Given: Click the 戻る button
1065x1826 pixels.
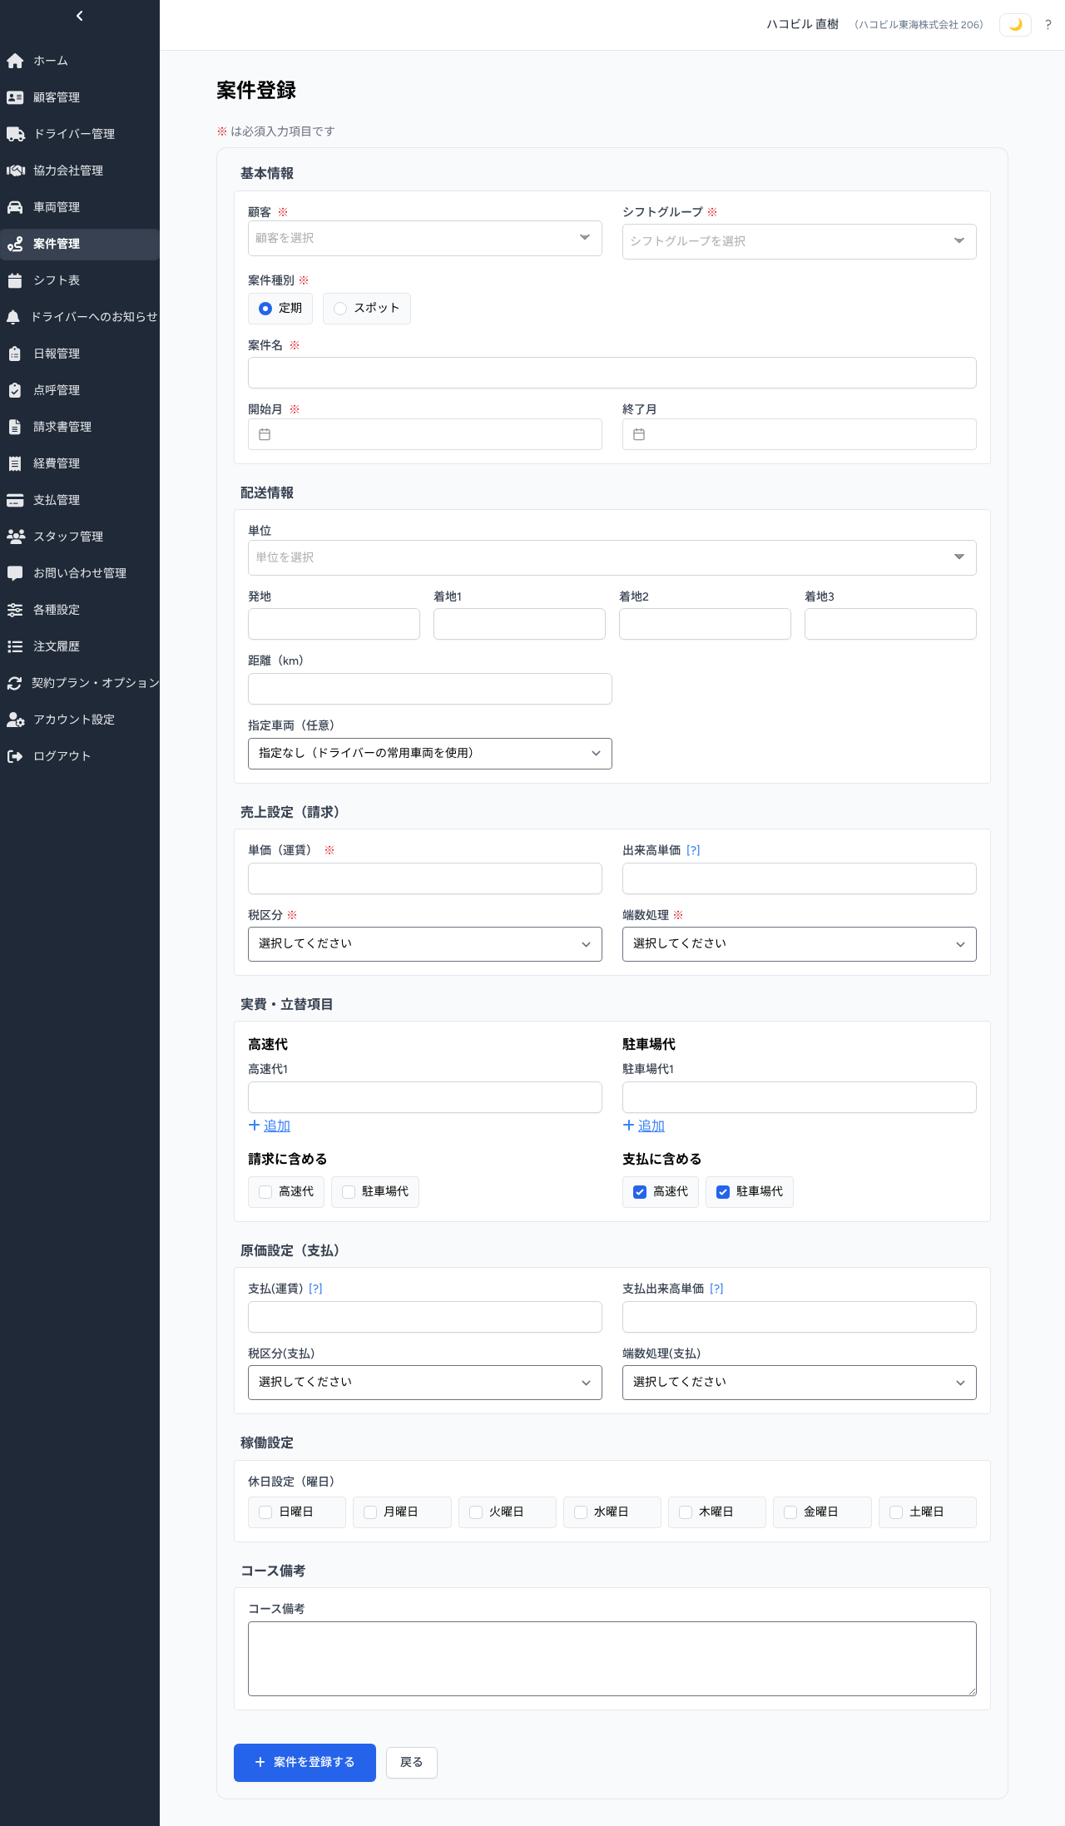Looking at the screenshot, I should (412, 1762).
